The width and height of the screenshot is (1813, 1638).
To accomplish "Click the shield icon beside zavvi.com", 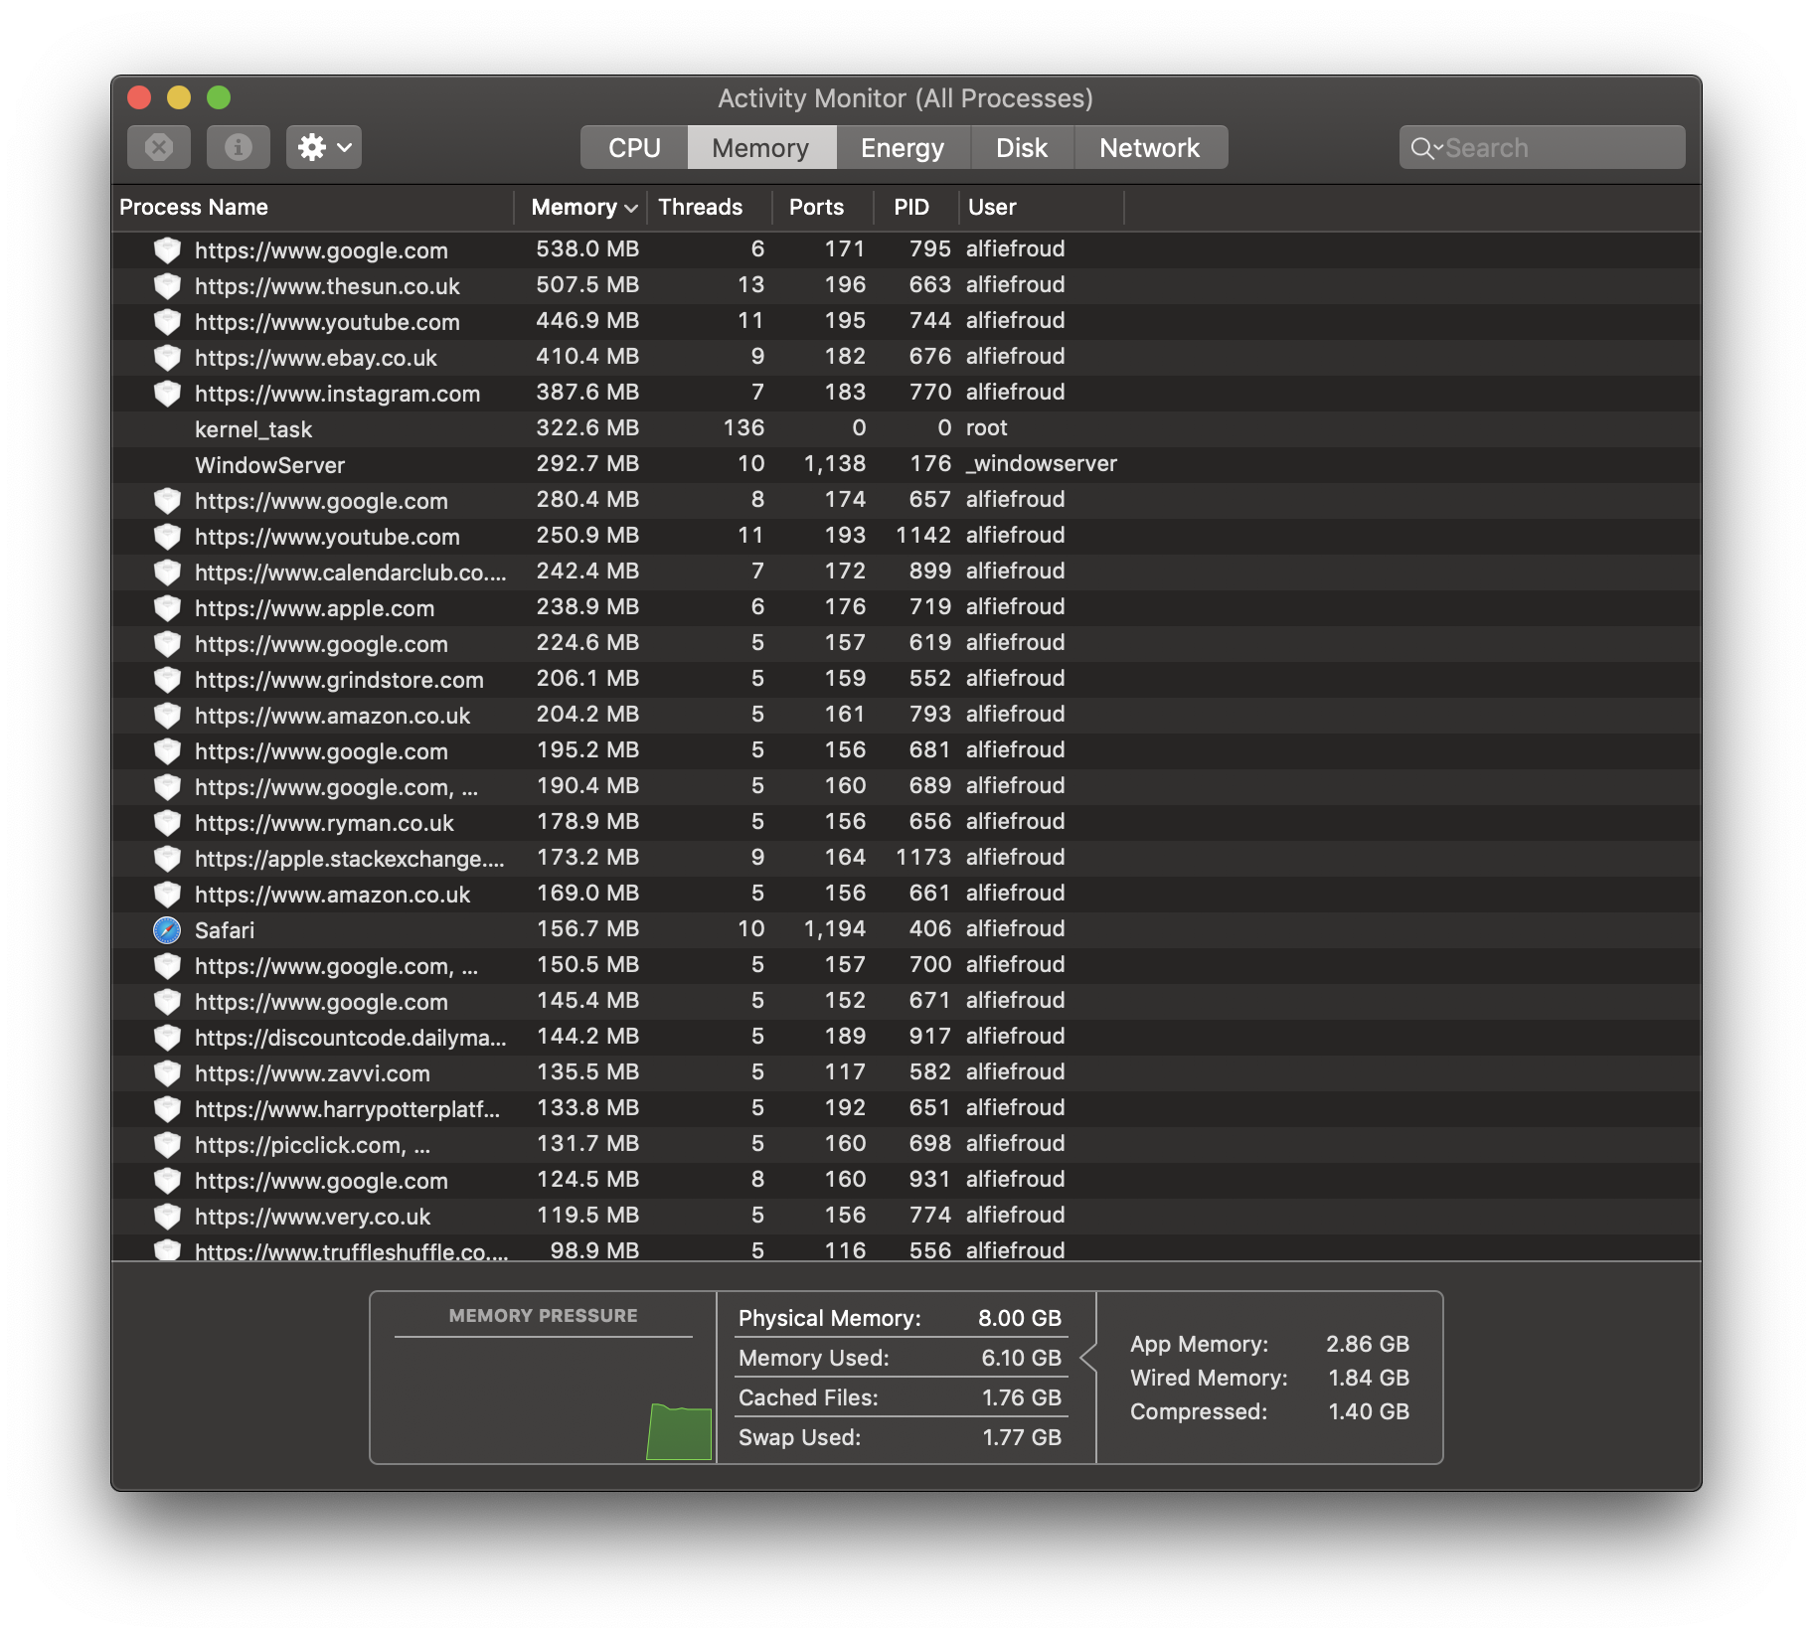I will pyautogui.click(x=167, y=1073).
